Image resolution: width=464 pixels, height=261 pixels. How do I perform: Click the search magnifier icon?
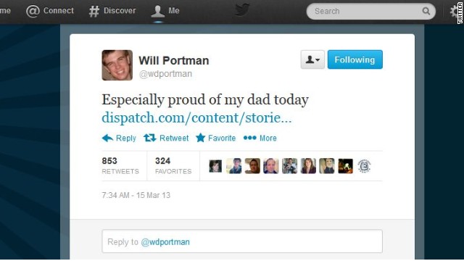426,11
